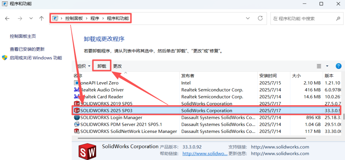This screenshot has width=345, height=160.
Task: Click the Intel publisher cell
Action: [x=186, y=83]
